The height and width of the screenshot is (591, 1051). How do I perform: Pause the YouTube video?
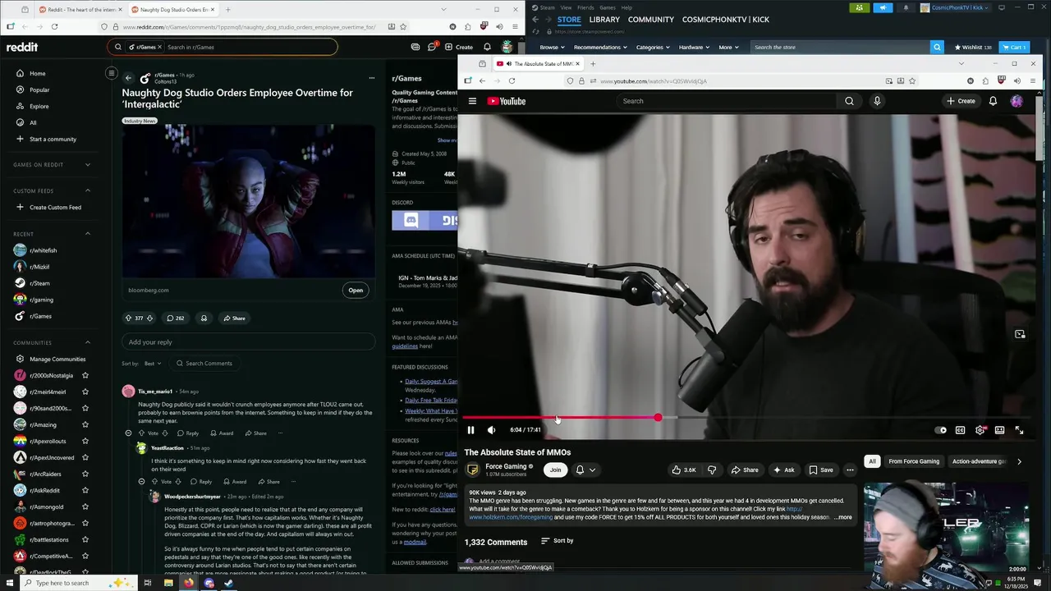point(470,430)
